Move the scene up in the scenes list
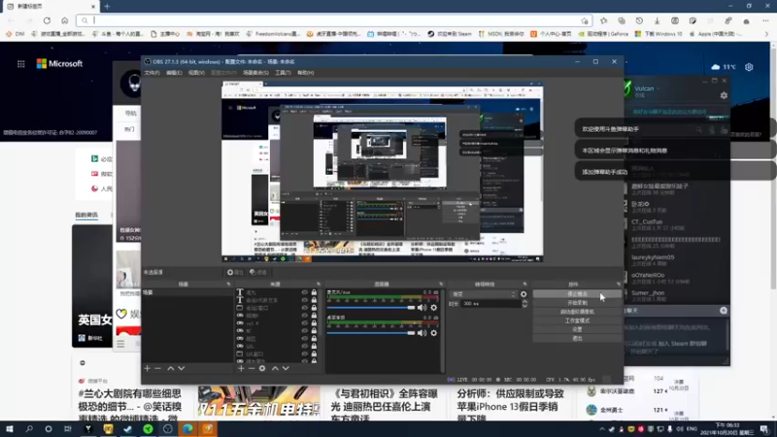777x437 pixels. tap(171, 368)
